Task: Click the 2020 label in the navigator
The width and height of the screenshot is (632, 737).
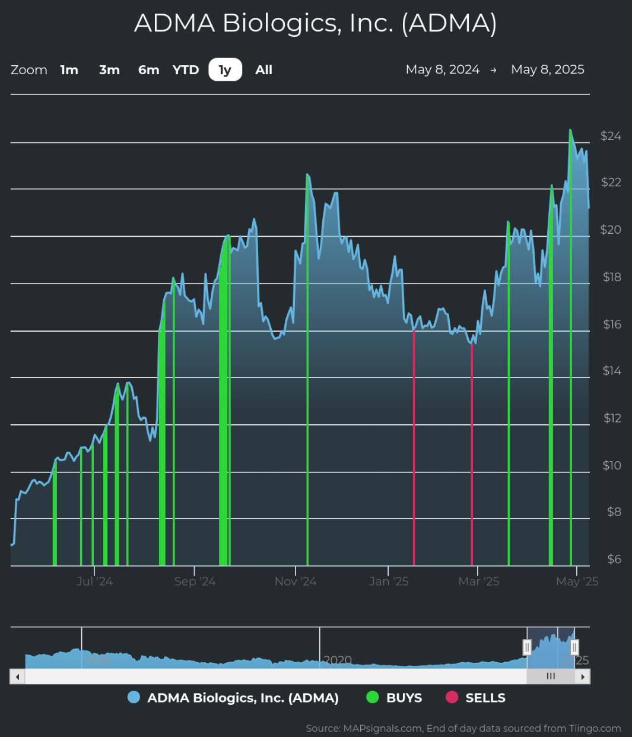Action: [x=338, y=660]
